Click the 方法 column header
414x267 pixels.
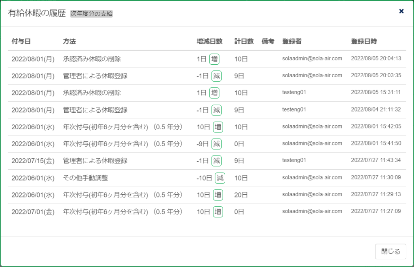(69, 41)
